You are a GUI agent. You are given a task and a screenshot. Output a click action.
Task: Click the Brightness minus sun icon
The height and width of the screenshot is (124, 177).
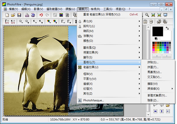coord(21,21)
